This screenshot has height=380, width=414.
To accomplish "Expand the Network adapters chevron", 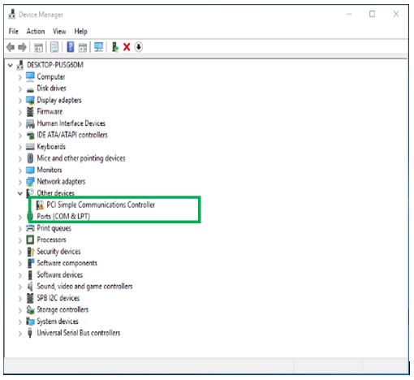I will (20, 182).
